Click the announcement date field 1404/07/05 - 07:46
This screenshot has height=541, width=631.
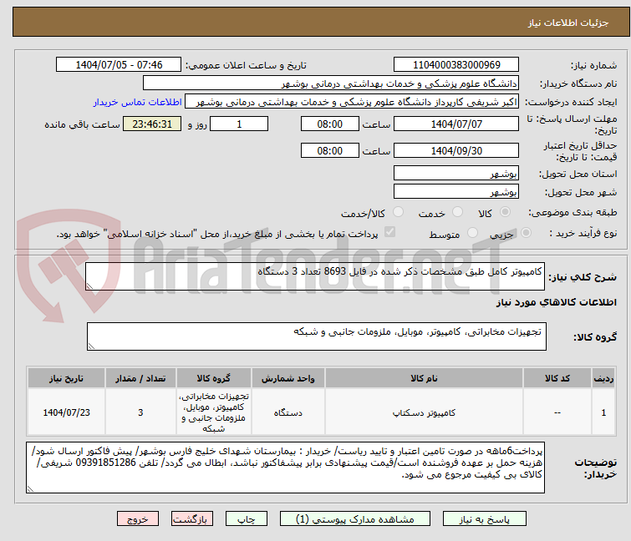[119, 65]
